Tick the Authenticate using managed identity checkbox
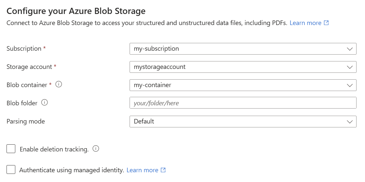Screen dimensions: 365x182 [x=11, y=170]
